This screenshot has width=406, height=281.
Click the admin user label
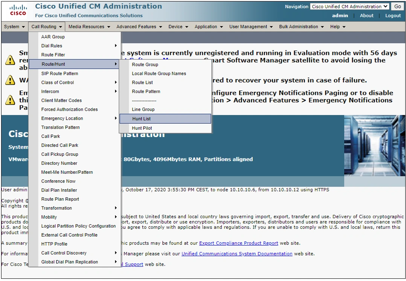pyautogui.click(x=340, y=15)
